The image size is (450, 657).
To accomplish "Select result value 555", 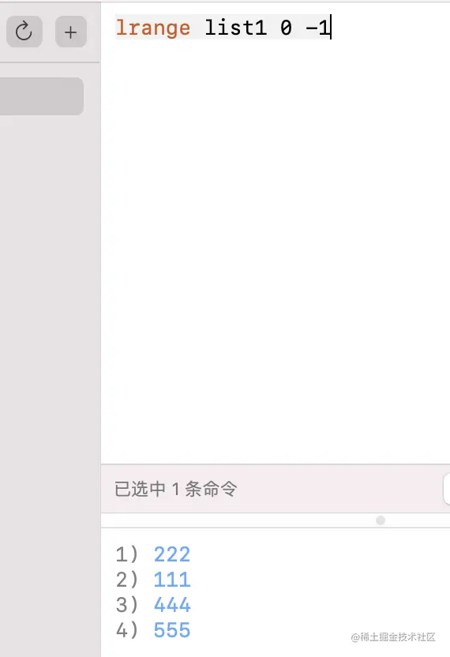I will tap(172, 630).
